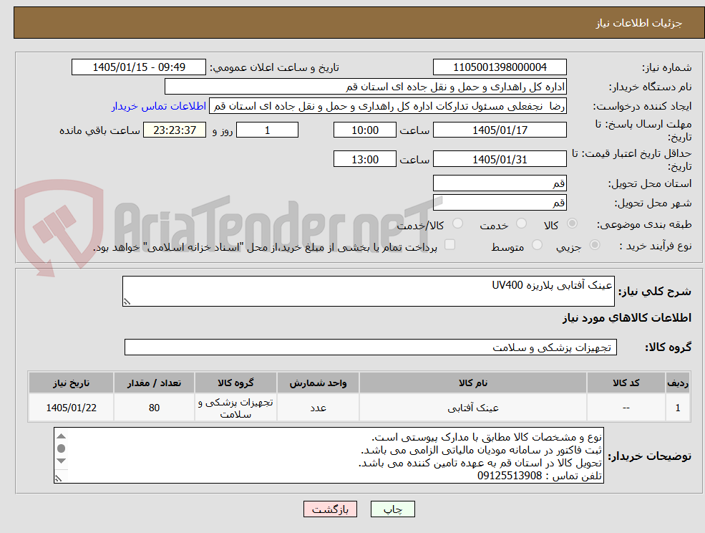Select the کالا/خدمت radio button
The width and height of the screenshot is (705, 533).
[x=457, y=224]
